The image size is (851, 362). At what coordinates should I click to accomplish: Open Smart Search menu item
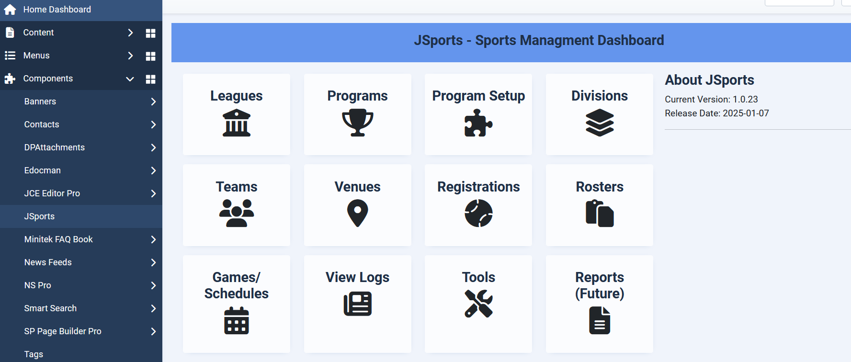[x=50, y=308]
